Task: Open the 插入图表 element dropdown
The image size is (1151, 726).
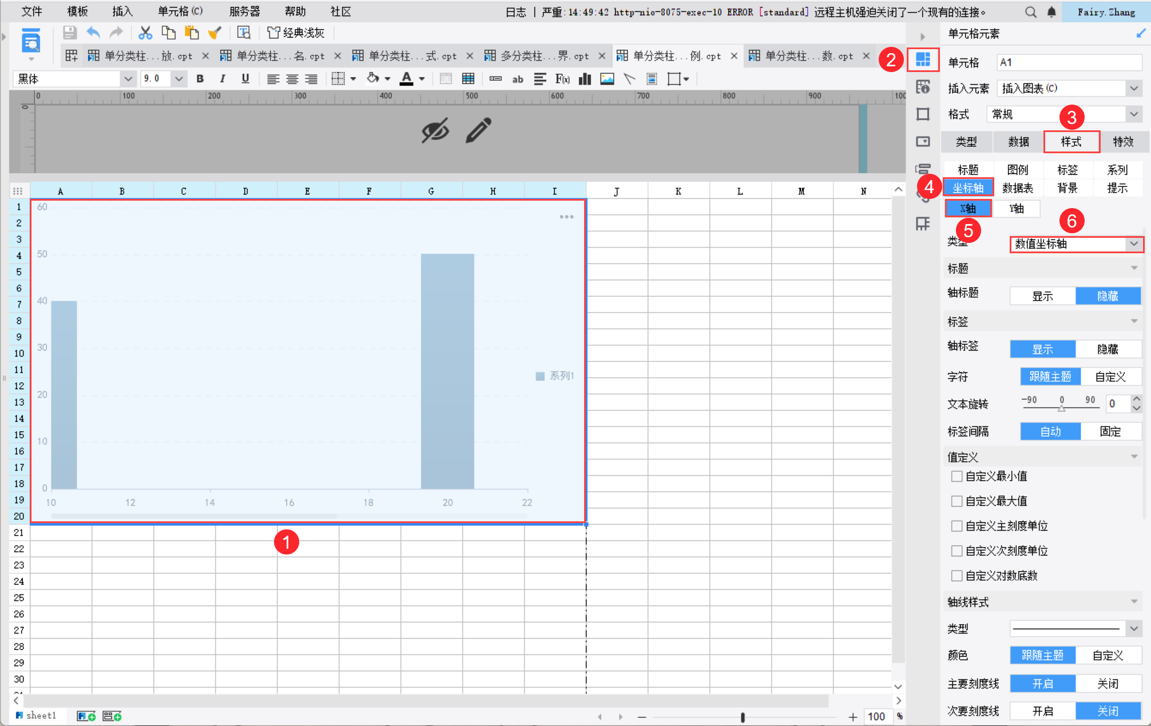Action: 1133,89
